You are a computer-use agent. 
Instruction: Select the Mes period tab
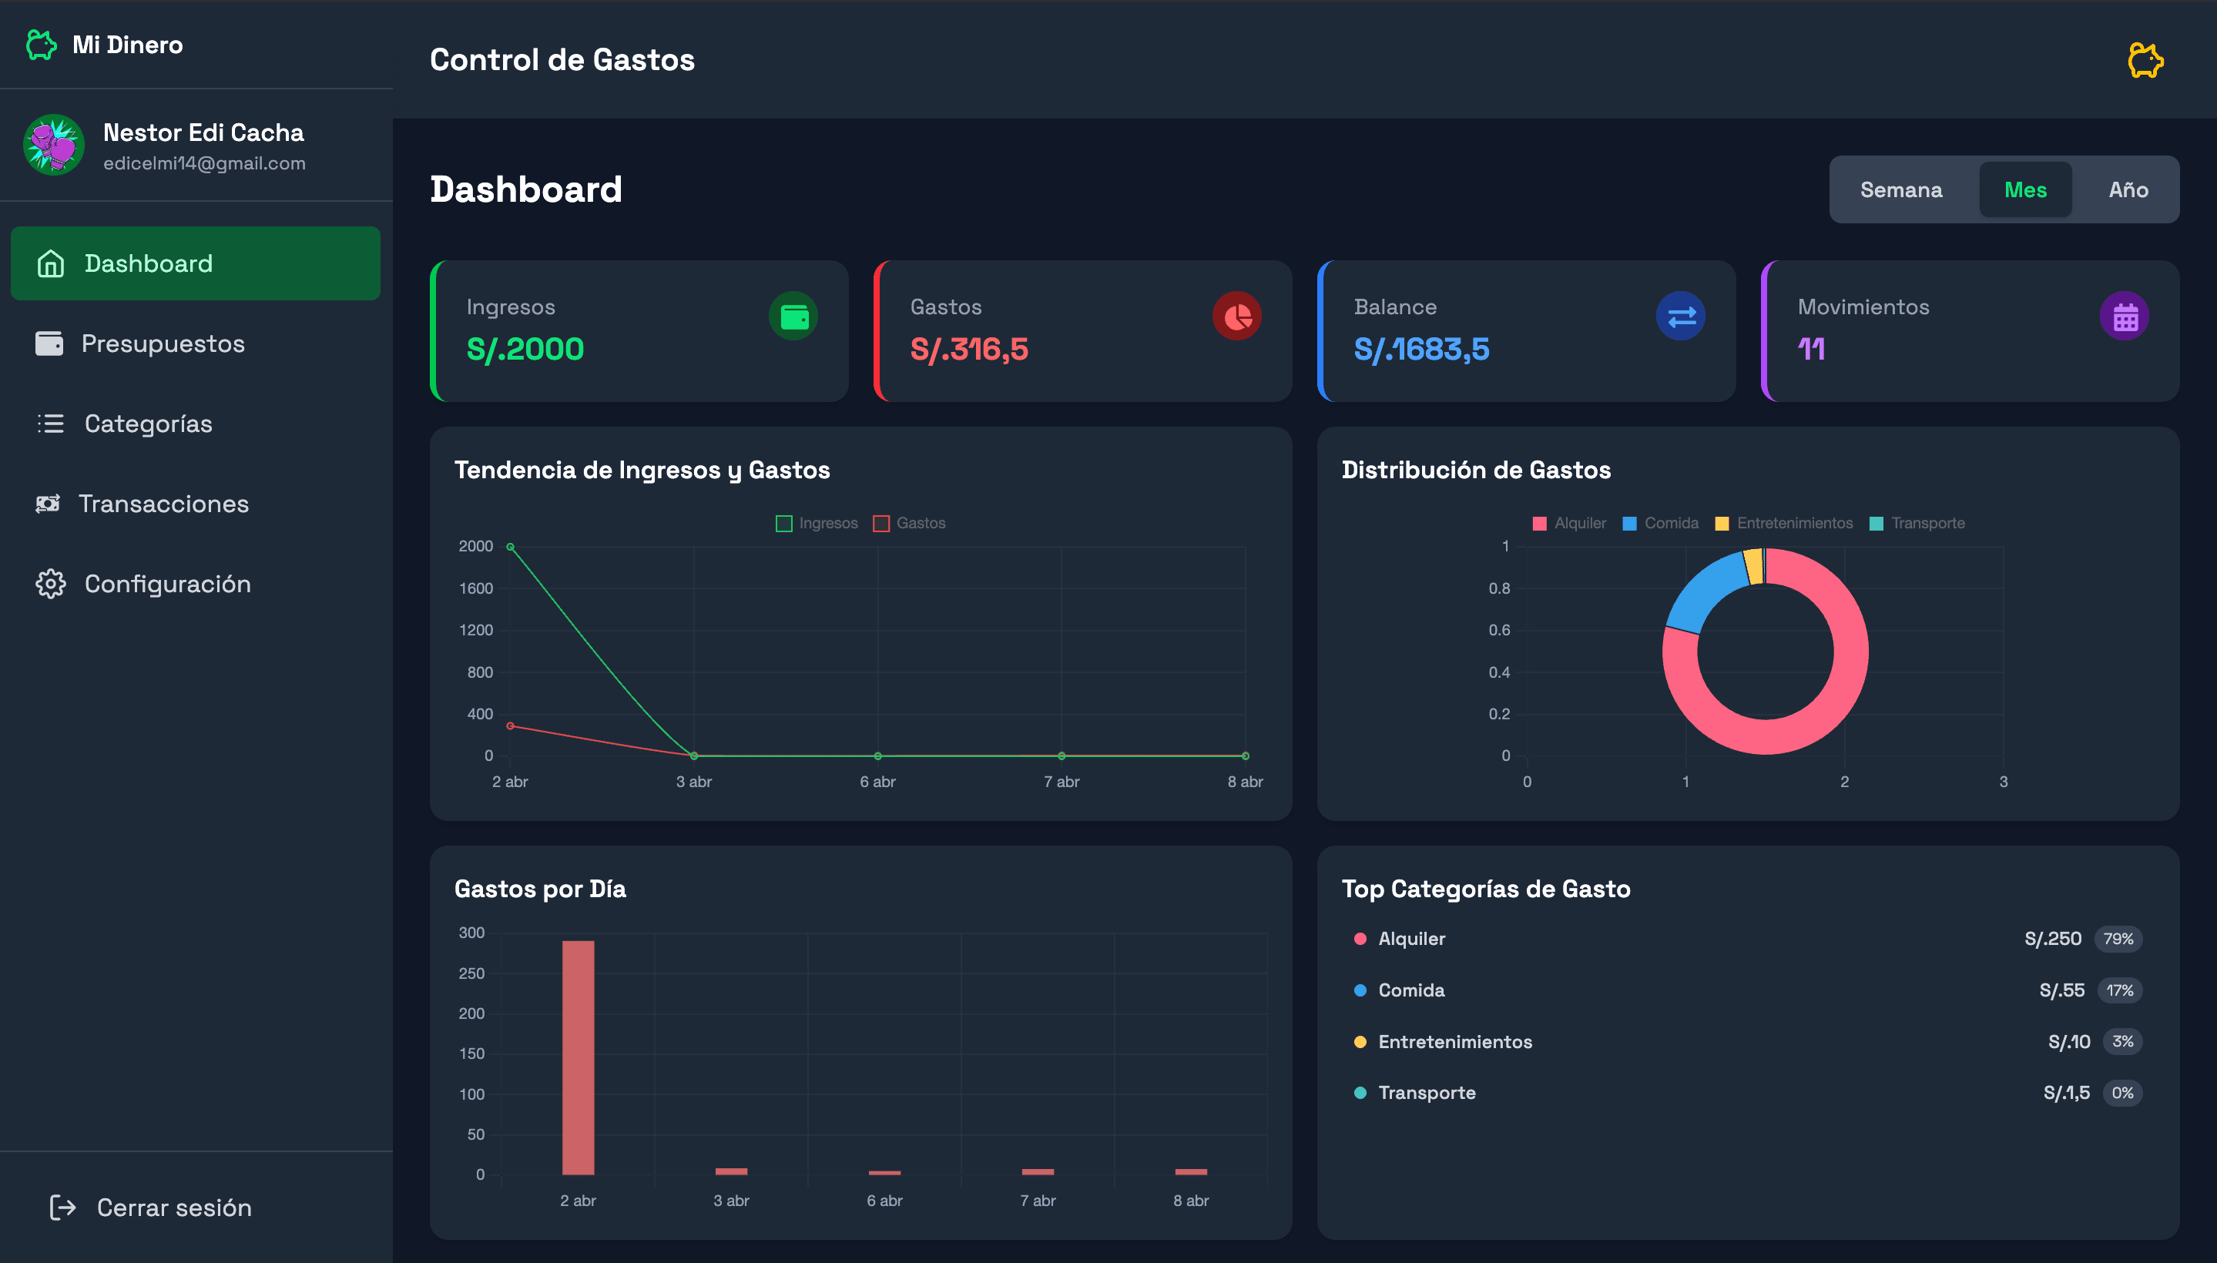(2025, 190)
